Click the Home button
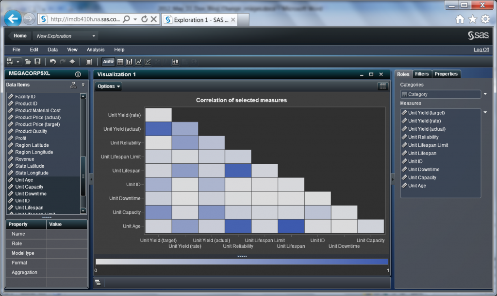The width and height of the screenshot is (497, 296). [x=20, y=36]
